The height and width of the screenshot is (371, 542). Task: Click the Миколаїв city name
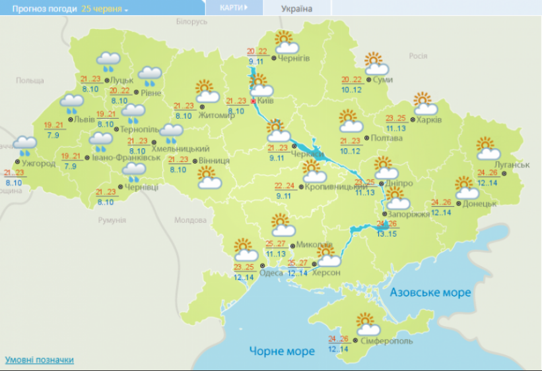point(314,244)
